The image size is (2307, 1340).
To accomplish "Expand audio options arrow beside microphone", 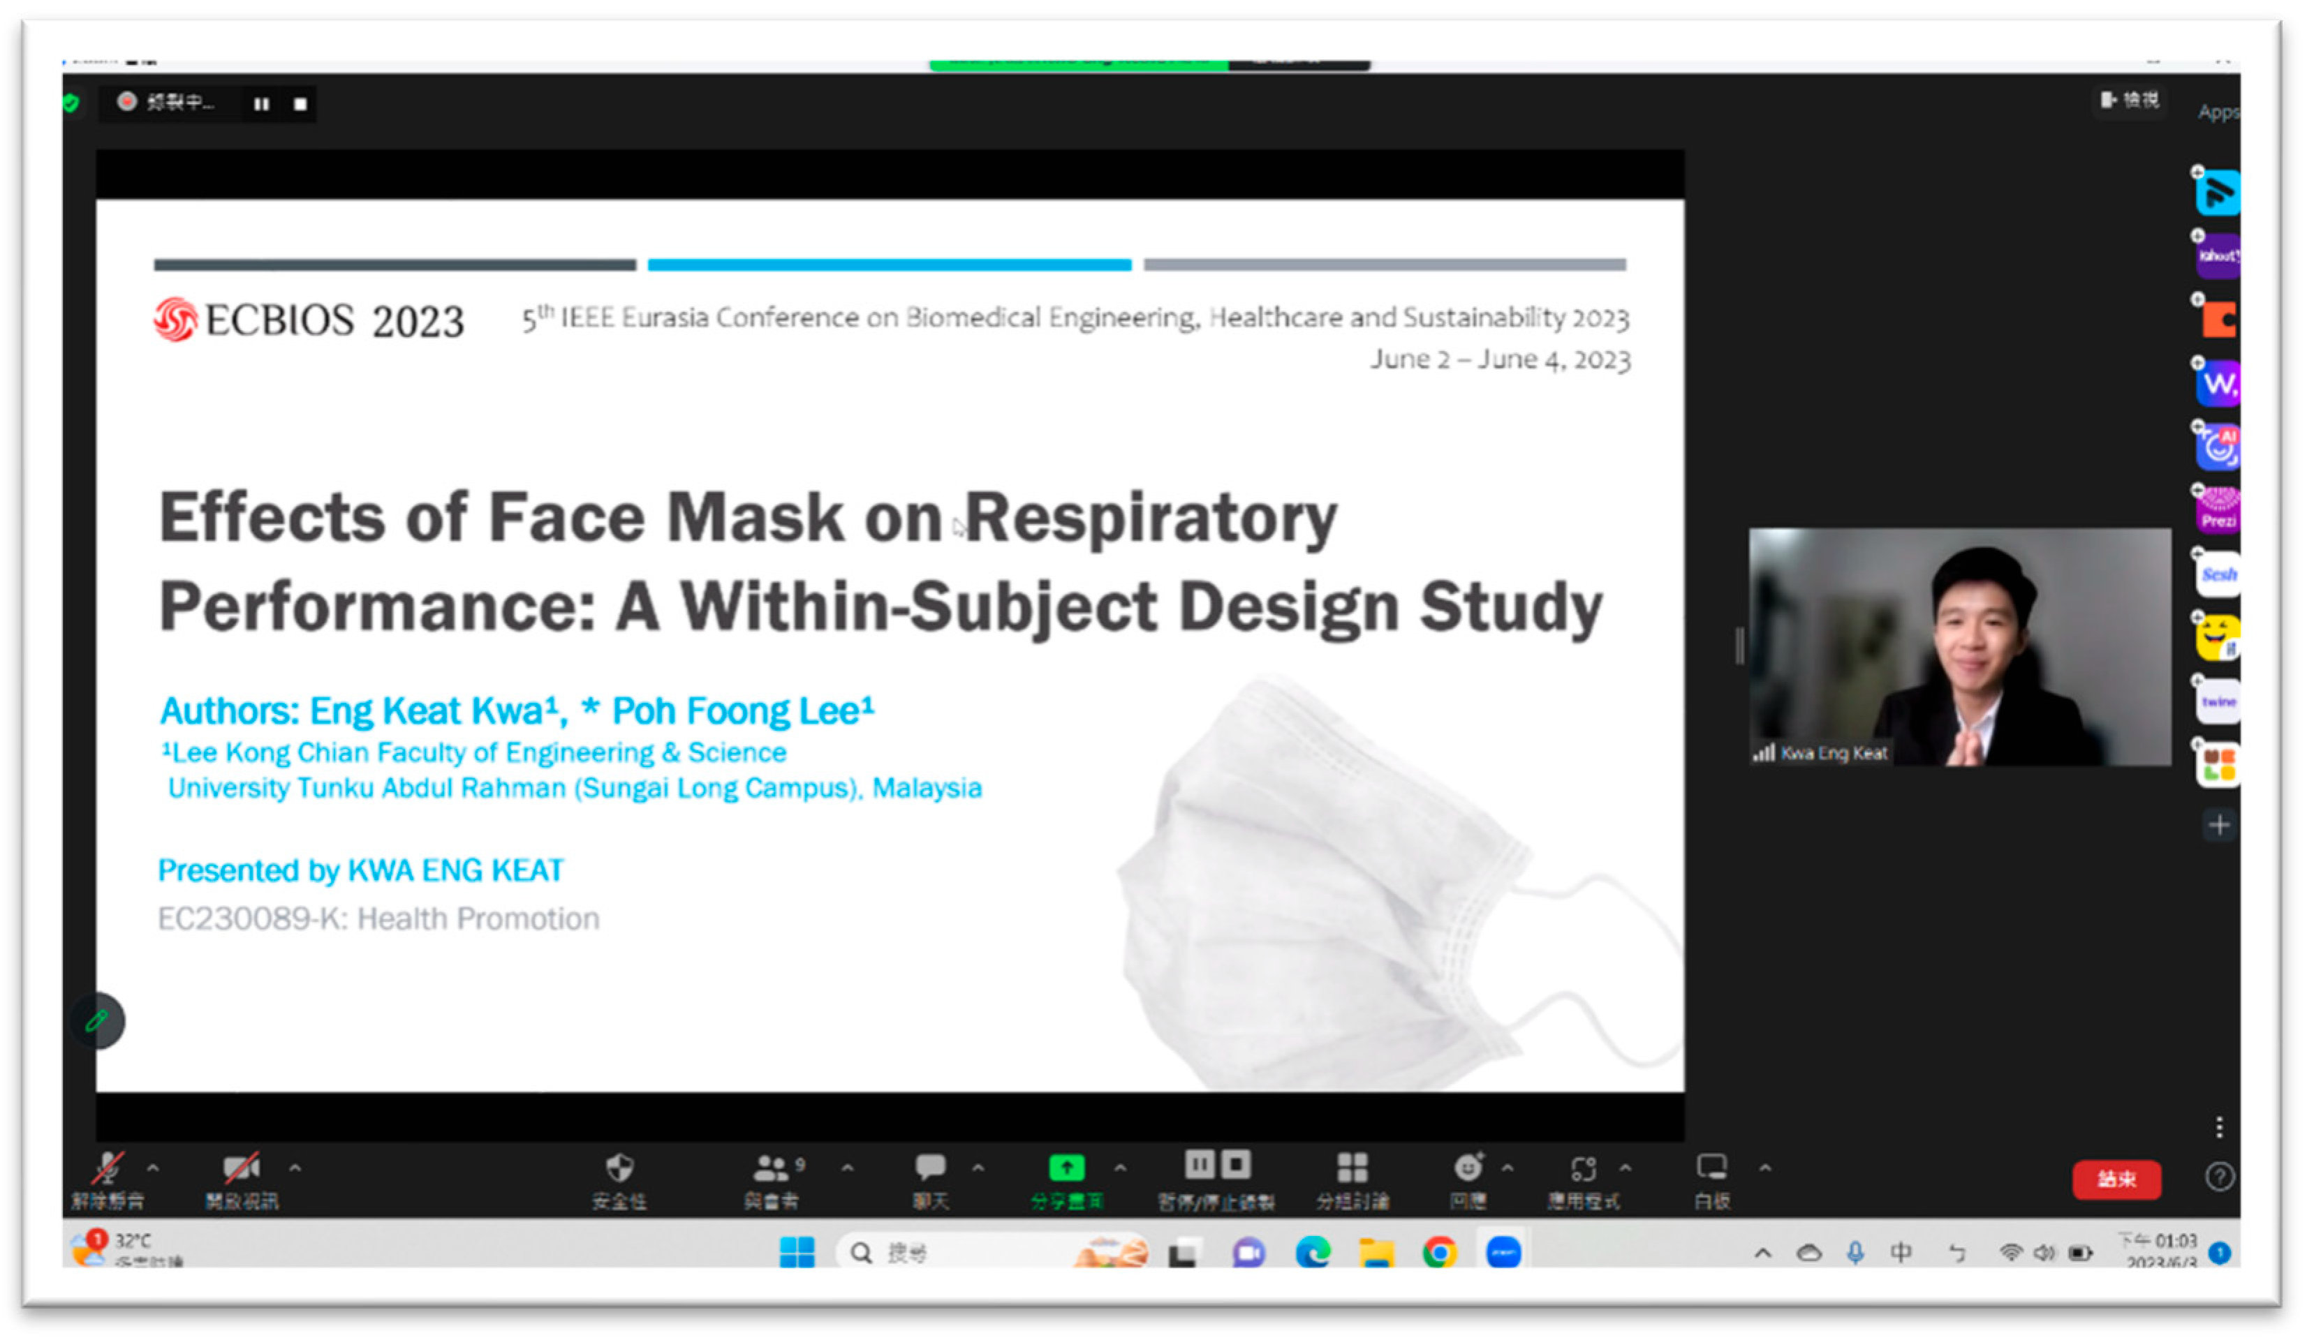I will pos(153,1169).
